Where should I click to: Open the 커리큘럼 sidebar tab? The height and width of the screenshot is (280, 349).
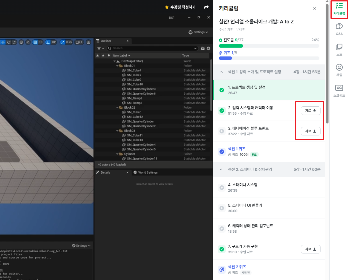click(x=339, y=9)
